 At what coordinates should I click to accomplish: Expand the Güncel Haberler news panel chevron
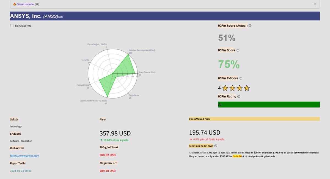[x=315, y=4]
